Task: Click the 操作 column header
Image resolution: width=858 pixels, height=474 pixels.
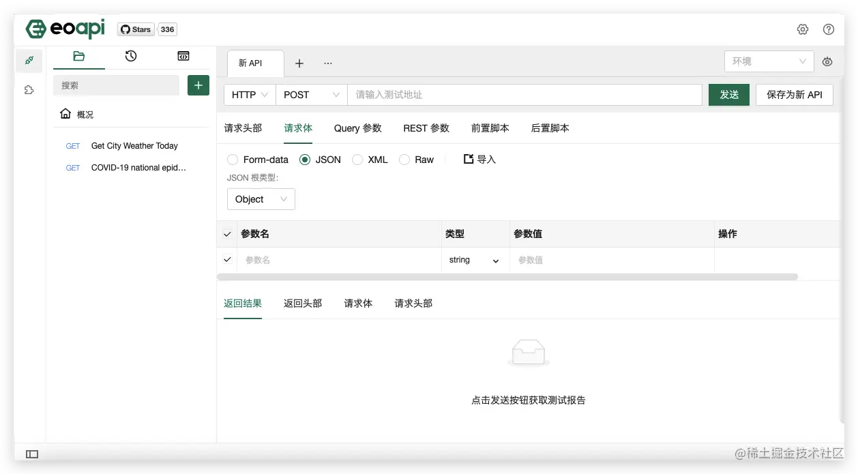Action: click(x=728, y=234)
